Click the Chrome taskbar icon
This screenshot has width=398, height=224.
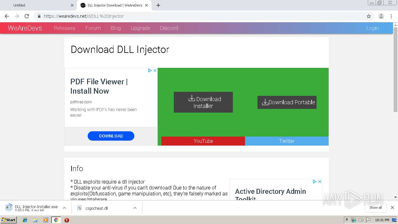point(56,220)
